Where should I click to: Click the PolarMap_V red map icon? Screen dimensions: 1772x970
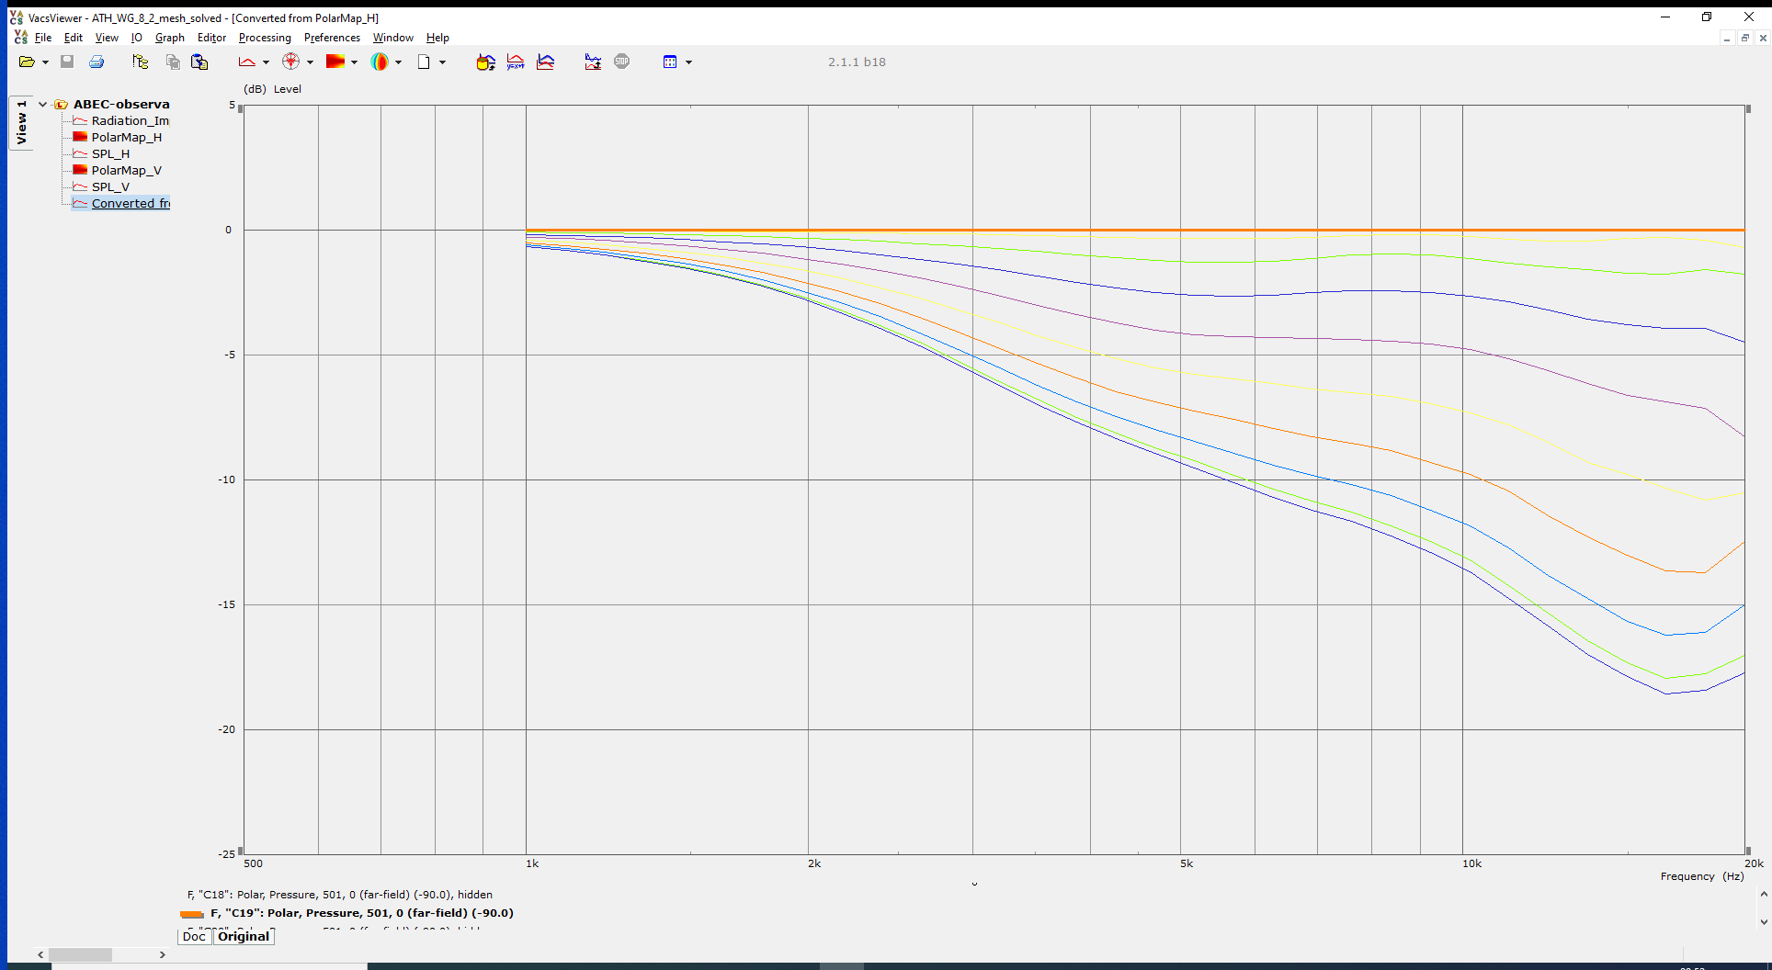80,170
